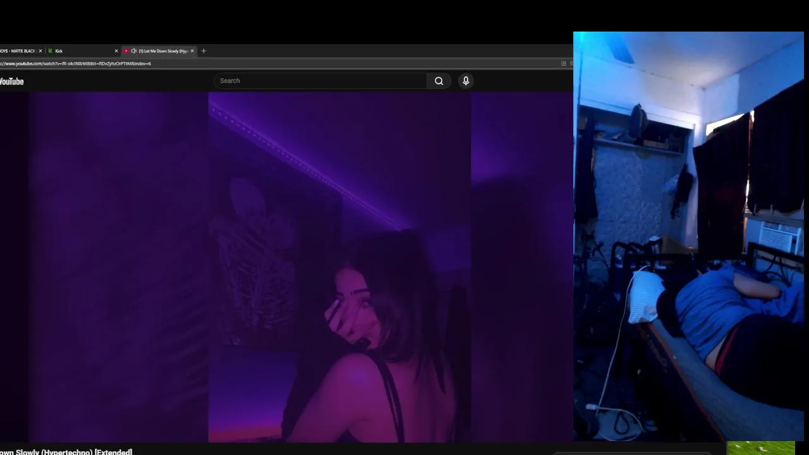Open the app-install icon in address bar
Image resolution: width=809 pixels, height=455 pixels.
[x=563, y=63]
